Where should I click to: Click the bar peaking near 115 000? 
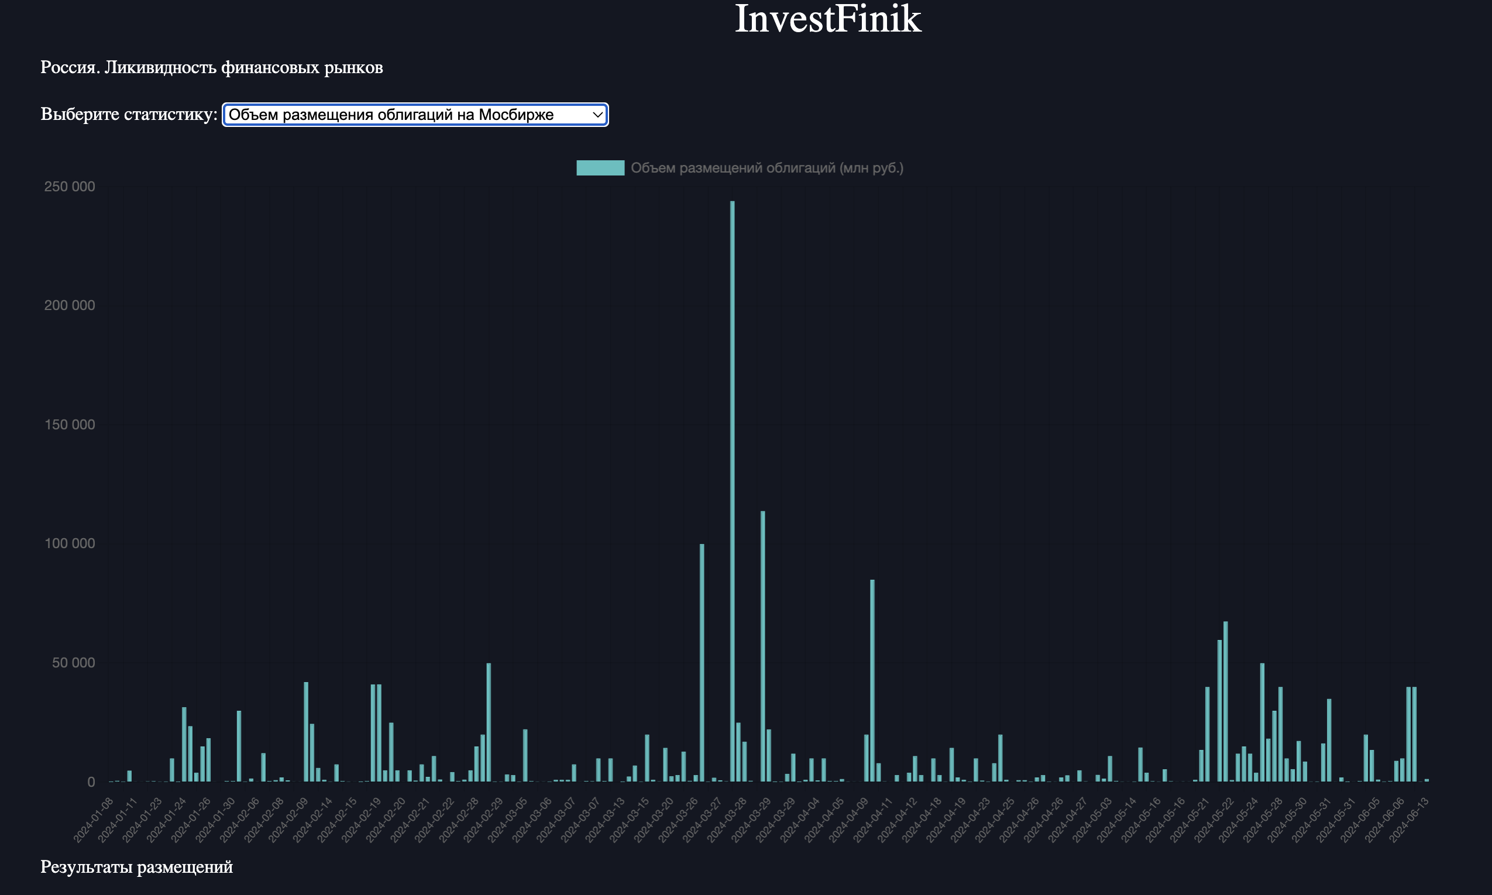click(762, 645)
